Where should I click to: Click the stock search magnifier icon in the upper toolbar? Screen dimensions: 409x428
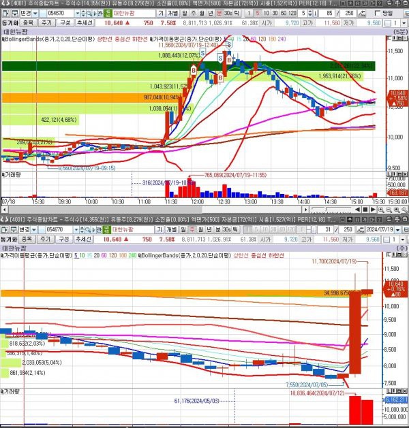89,13
